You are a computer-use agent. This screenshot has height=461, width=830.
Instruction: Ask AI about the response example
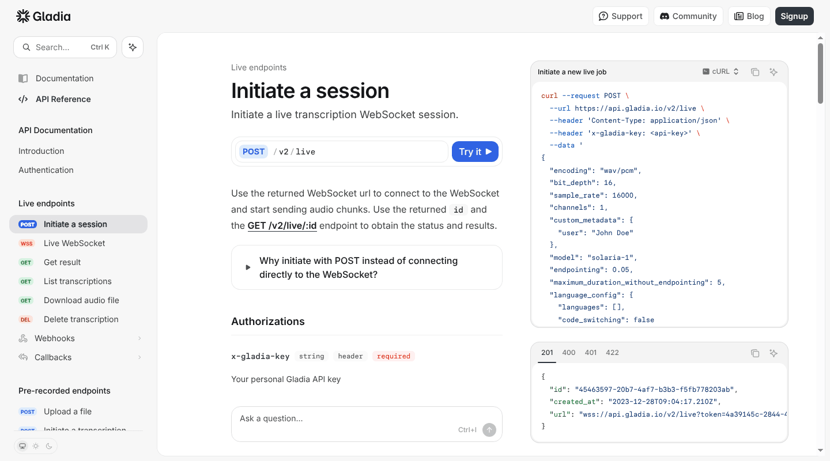coord(774,353)
